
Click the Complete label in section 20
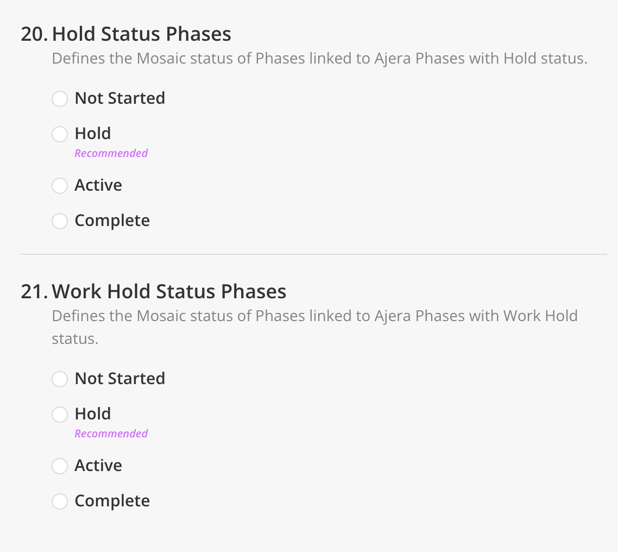point(112,221)
